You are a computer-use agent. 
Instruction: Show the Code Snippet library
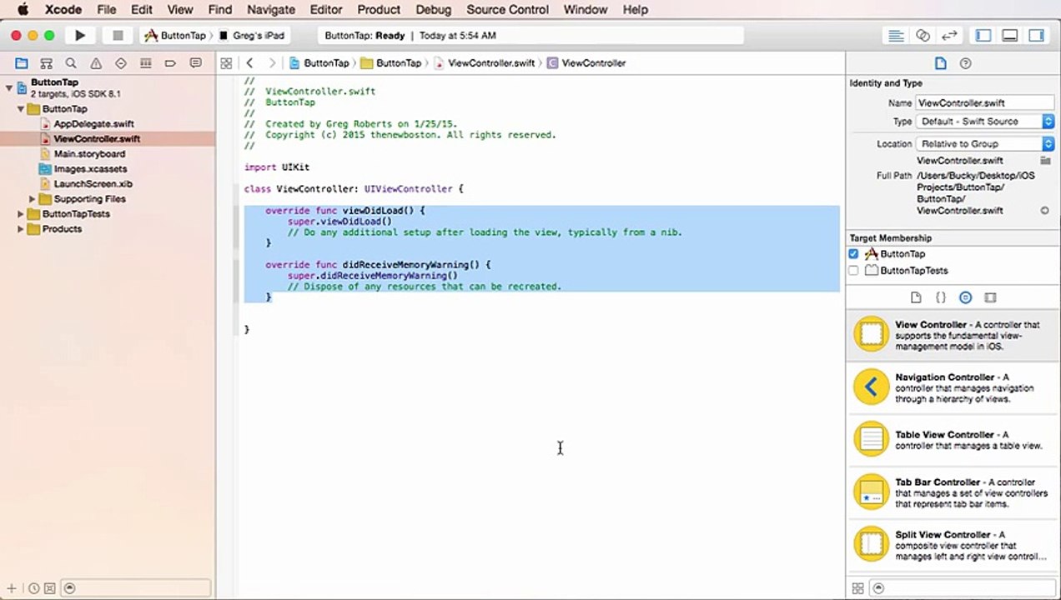[x=940, y=297]
